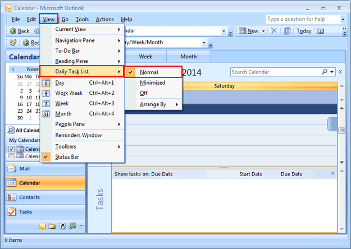Click the expand To-Do Bar side tab
Image resolution: width=351 pixels, height=249 pixels.
point(332,124)
